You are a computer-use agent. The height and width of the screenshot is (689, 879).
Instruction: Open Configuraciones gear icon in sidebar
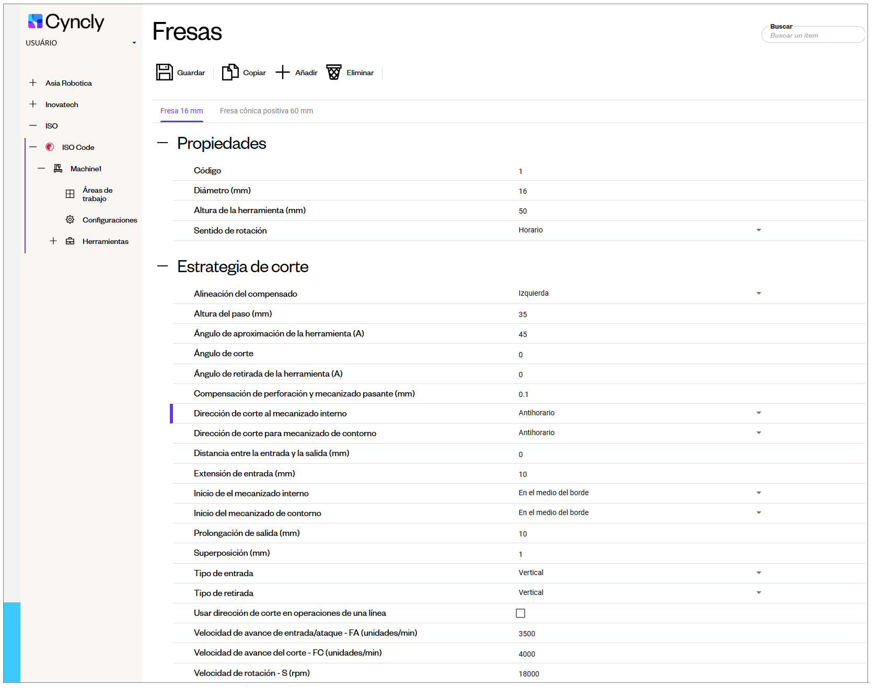pos(70,220)
